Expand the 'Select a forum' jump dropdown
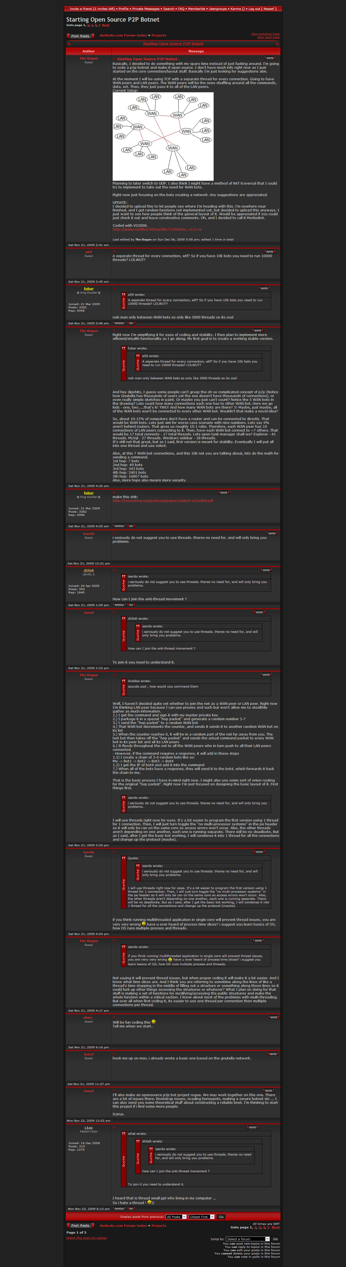Viewport: 346px width, 1267px height. point(248,1239)
